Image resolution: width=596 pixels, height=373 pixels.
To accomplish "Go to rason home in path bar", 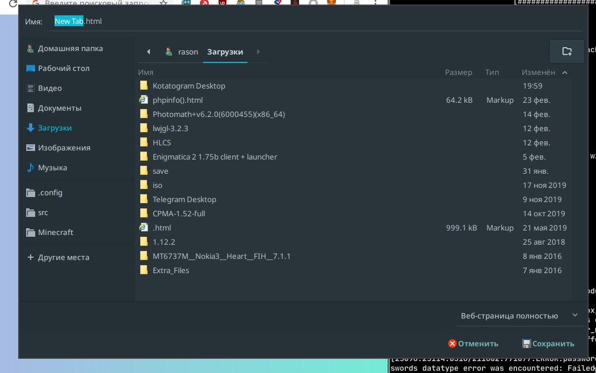I will [182, 52].
